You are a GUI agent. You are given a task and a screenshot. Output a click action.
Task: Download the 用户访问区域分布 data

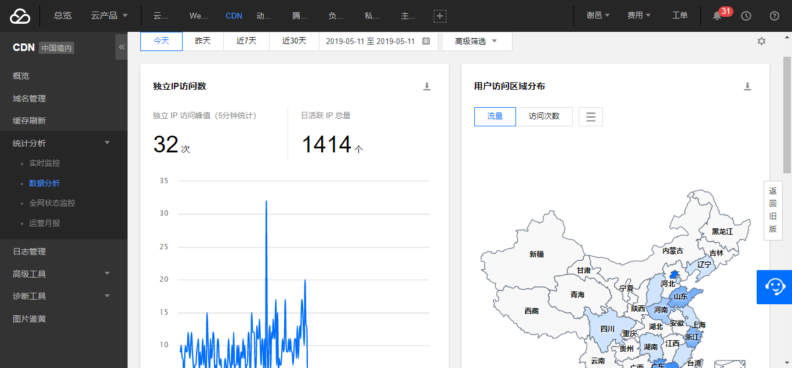(747, 86)
